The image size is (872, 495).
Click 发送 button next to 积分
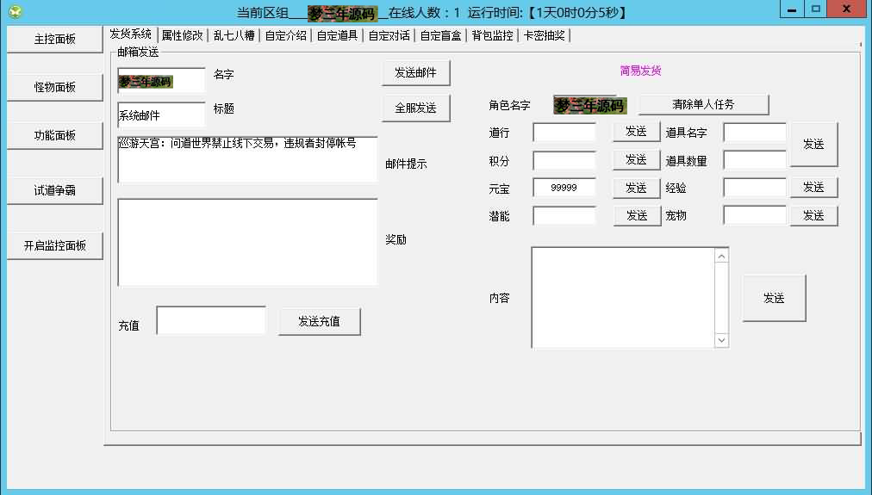[x=636, y=160]
